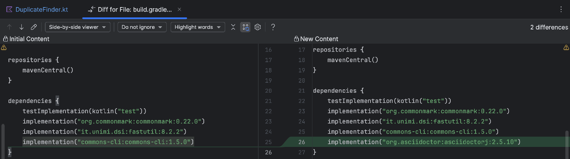570x159 pixels.
Task: Click the help question mark icon
Action: (273, 27)
